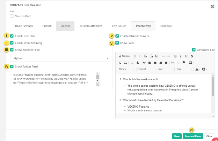Click the Insert Image icon
Image resolution: width=218 pixels, height=141 pixels.
coord(190,63)
